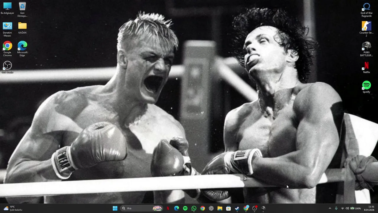The image size is (378, 213).
Task: Select the Spotify desktop shortcut
Action: tap(366, 87)
